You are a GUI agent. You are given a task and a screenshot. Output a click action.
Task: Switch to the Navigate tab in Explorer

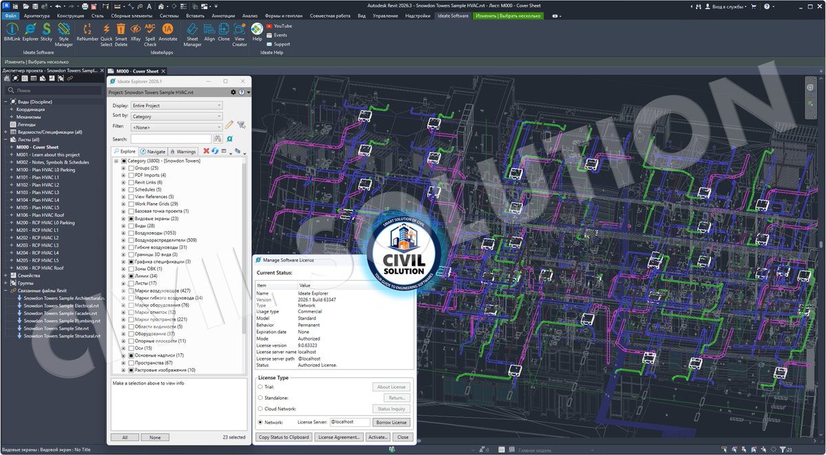click(x=153, y=151)
